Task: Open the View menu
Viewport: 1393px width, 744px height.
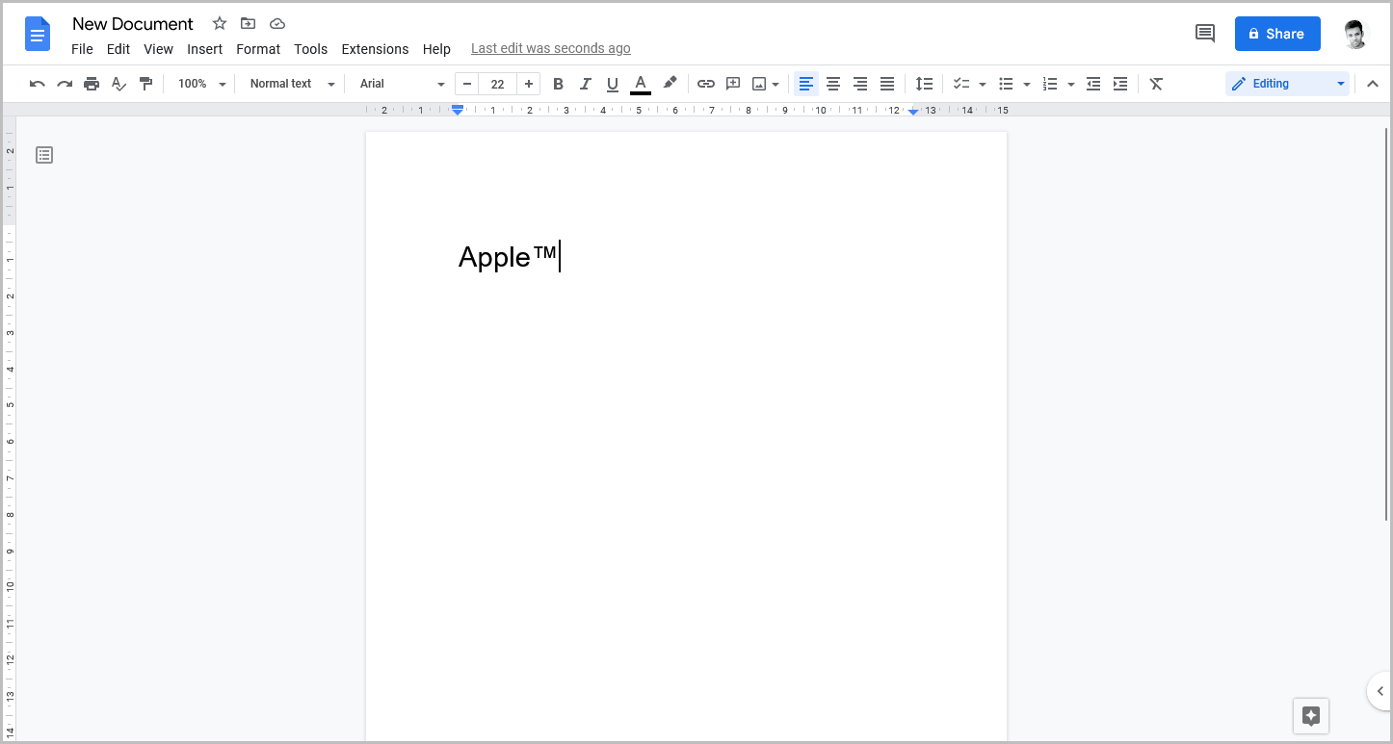Action: (158, 49)
